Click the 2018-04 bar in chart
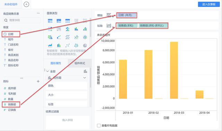222x131 pixels. pos(199,94)
